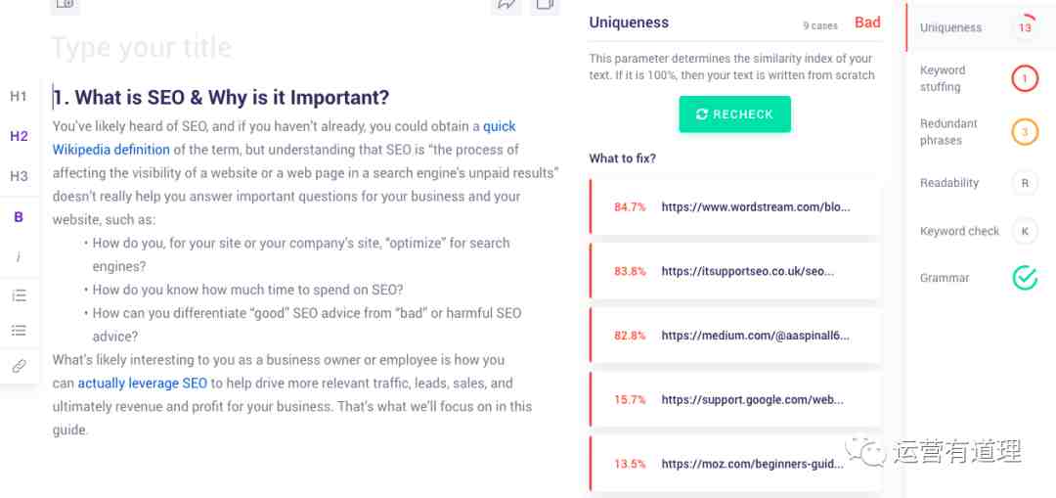Open the itsupportseo.co.uk 83.8% match
Screen dimensions: 1056x498
click(734, 271)
